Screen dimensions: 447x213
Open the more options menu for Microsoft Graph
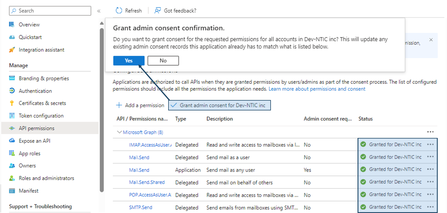click(430, 132)
